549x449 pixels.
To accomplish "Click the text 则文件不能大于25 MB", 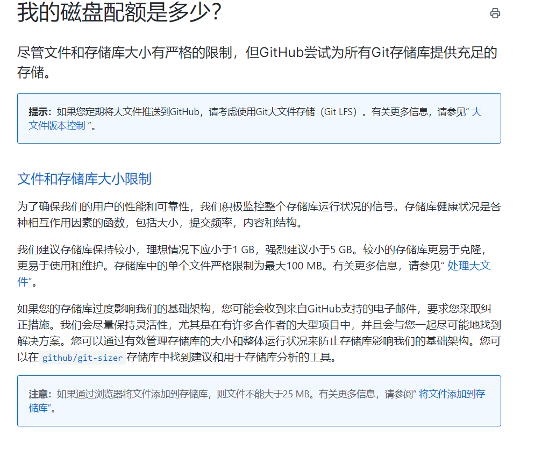I will pyautogui.click(x=263, y=394).
